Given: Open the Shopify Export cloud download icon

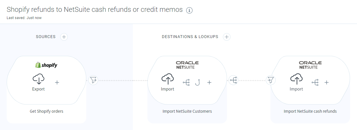Looking at the screenshot, I should pos(39,79).
